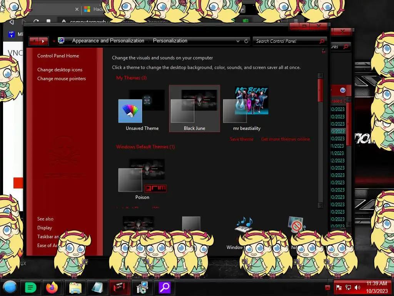Click the Windows Start orb
Screen dimensions: 394x296
pyautogui.click(x=10, y=287)
